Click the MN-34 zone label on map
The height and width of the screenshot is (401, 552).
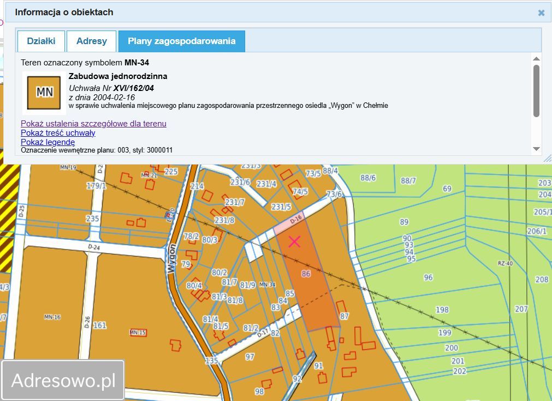coord(267,284)
